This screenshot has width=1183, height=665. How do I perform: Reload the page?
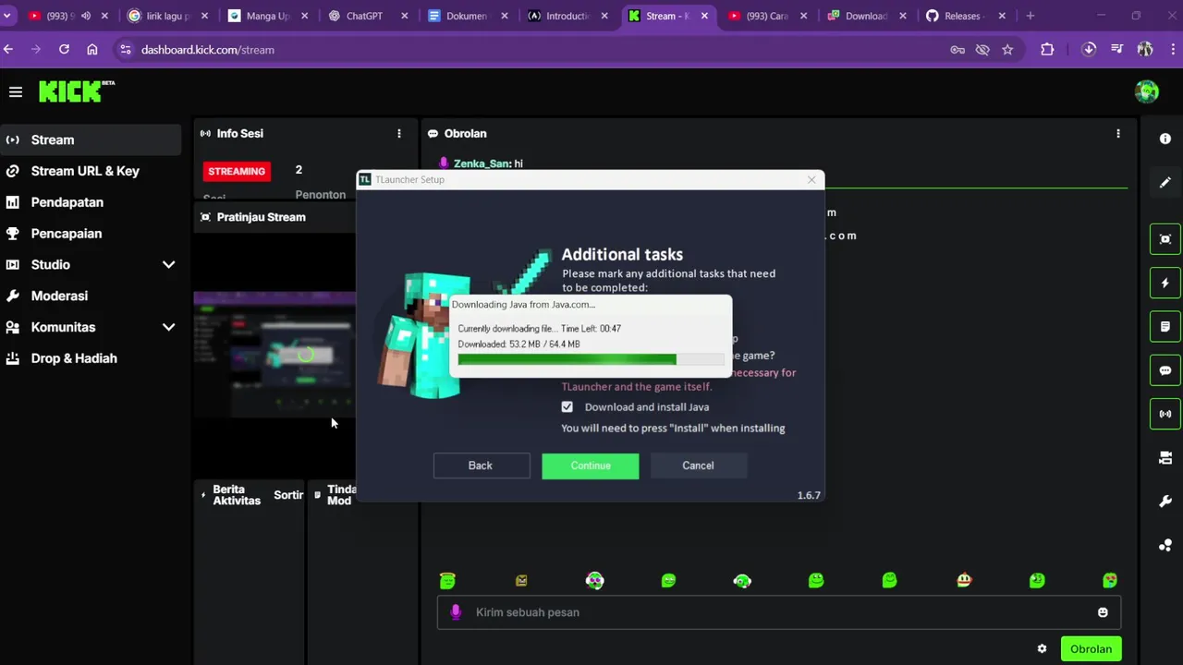pyautogui.click(x=64, y=50)
